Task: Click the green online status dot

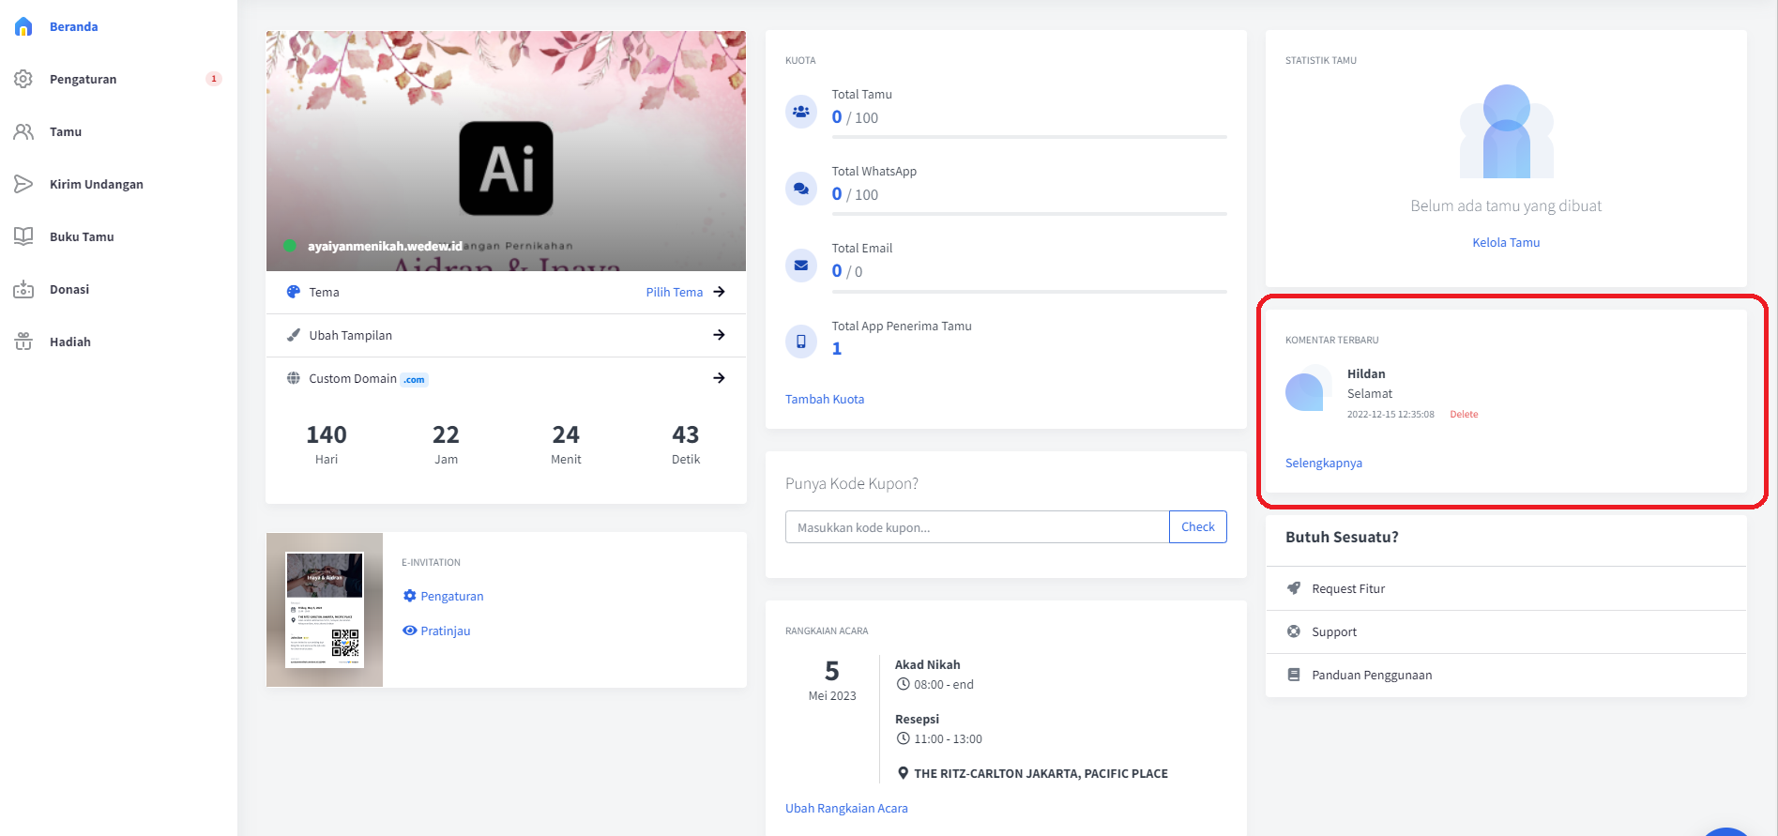Action: 290,246
